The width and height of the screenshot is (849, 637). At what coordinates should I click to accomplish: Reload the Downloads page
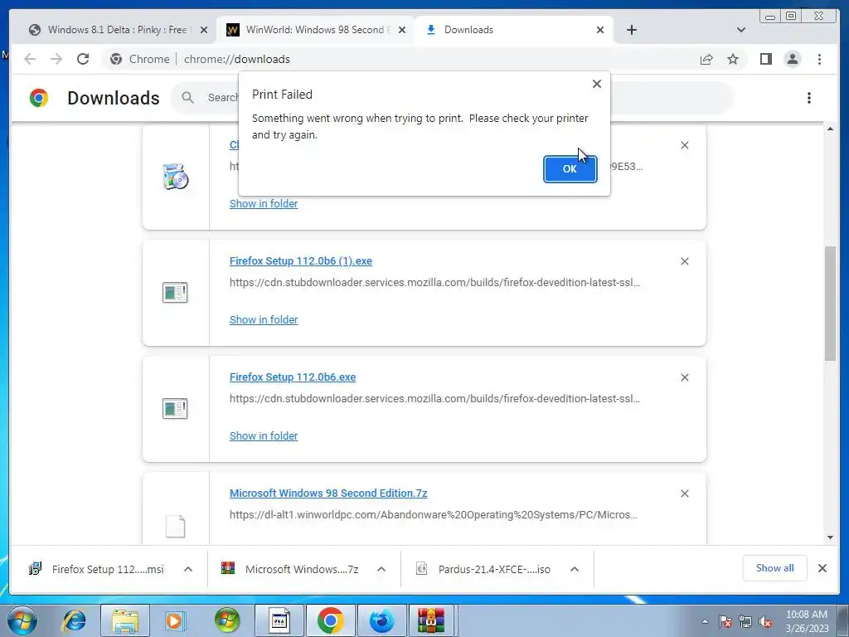[83, 59]
